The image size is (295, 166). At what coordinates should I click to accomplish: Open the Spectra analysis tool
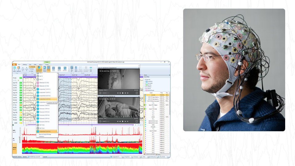(59, 69)
